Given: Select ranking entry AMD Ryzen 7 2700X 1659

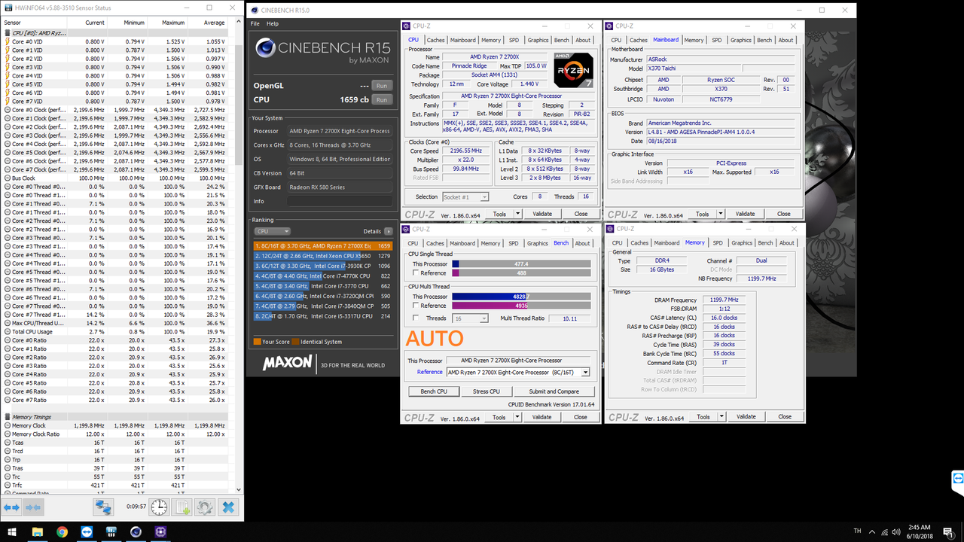Looking at the screenshot, I should 322,245.
